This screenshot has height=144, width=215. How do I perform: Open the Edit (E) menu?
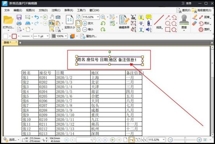(18, 10)
